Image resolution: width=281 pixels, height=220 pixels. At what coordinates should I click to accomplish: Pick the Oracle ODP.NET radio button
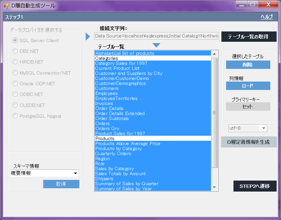[15, 84]
